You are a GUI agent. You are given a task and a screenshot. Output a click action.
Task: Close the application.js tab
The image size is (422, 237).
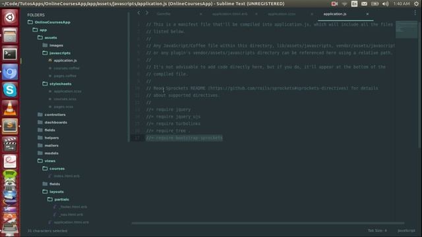367,14
